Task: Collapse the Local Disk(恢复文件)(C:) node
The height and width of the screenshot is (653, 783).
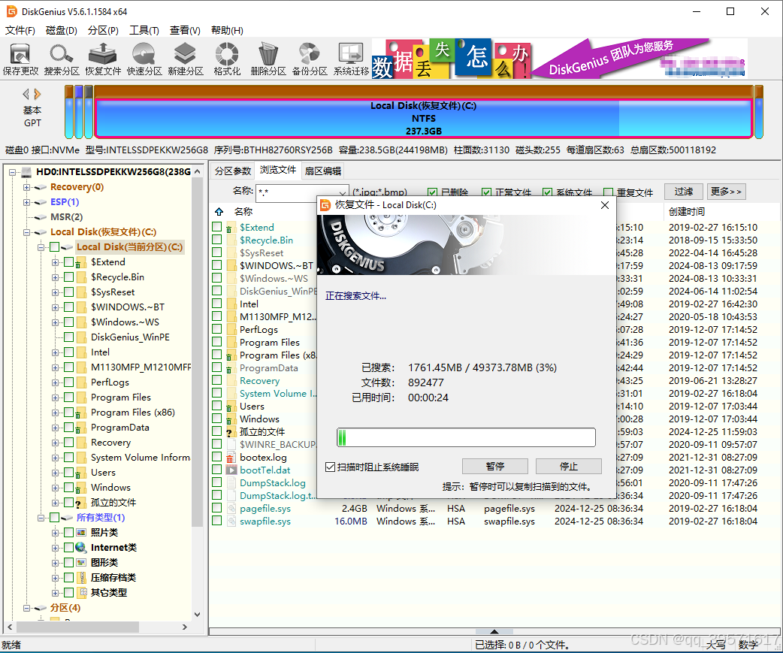Action: (26, 232)
